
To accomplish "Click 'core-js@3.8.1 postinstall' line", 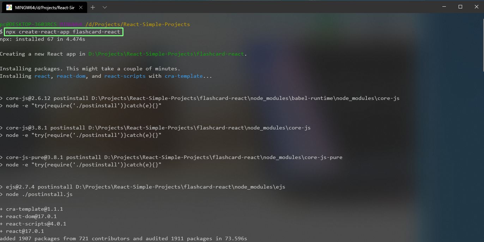I will point(155,128).
